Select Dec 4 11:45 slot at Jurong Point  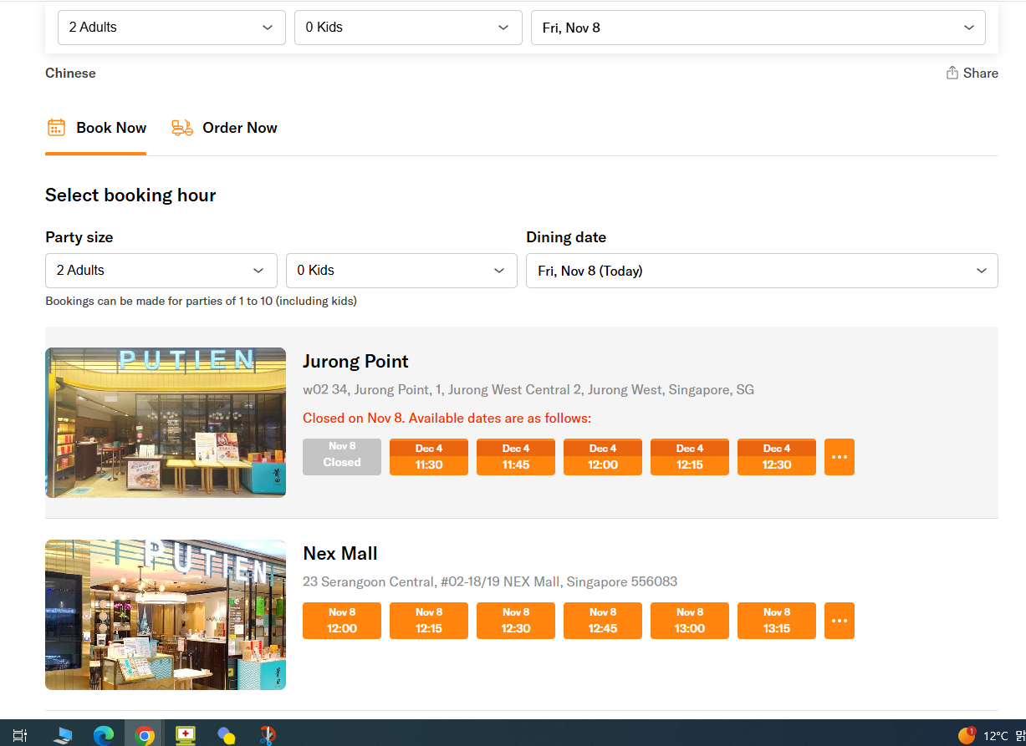[516, 457]
